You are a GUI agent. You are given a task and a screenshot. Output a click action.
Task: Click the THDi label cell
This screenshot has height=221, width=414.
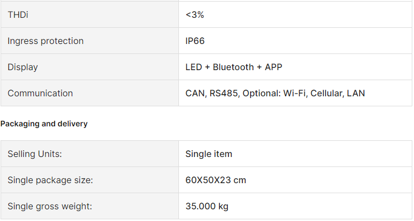coord(89,14)
